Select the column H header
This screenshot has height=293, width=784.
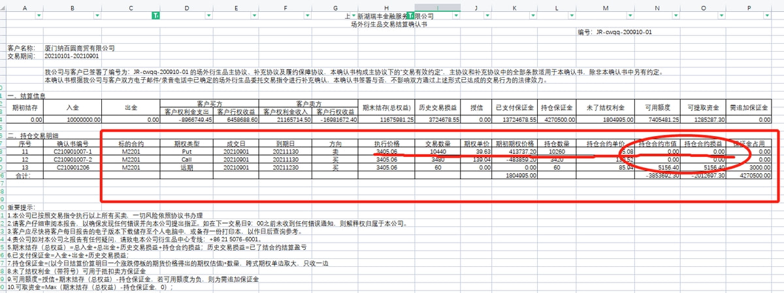[387, 7]
